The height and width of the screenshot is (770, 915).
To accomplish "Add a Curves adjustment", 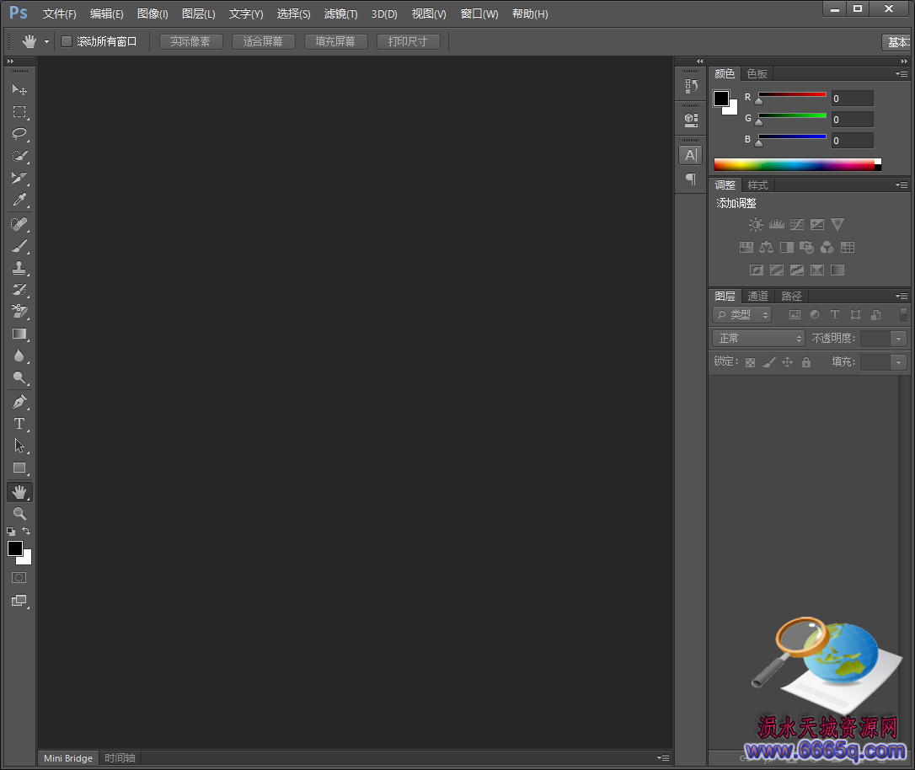I will [x=796, y=225].
